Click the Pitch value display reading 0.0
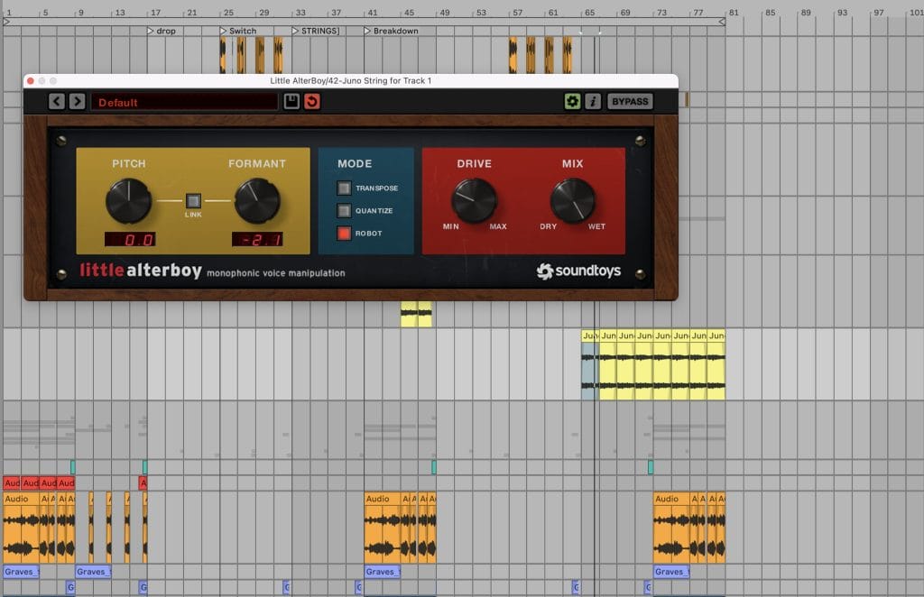924x597 pixels. 130,239
